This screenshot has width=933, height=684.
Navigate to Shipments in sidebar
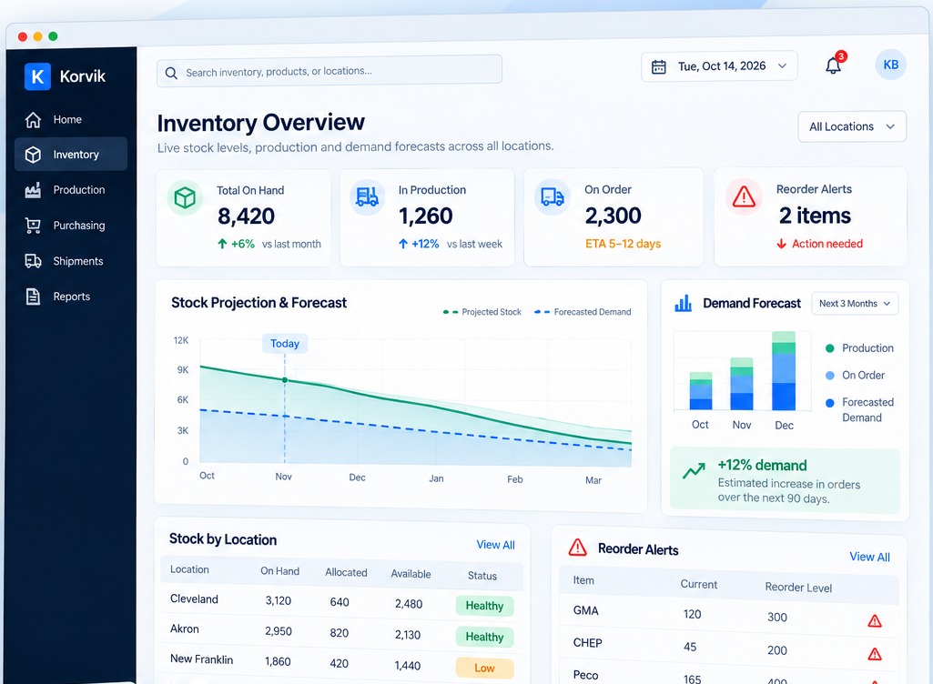pyautogui.click(x=71, y=261)
